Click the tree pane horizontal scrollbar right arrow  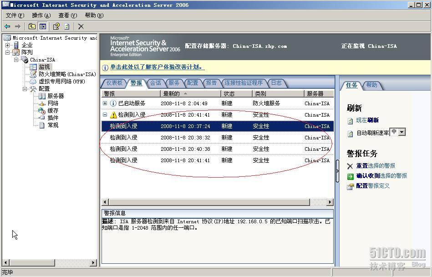tap(94, 263)
